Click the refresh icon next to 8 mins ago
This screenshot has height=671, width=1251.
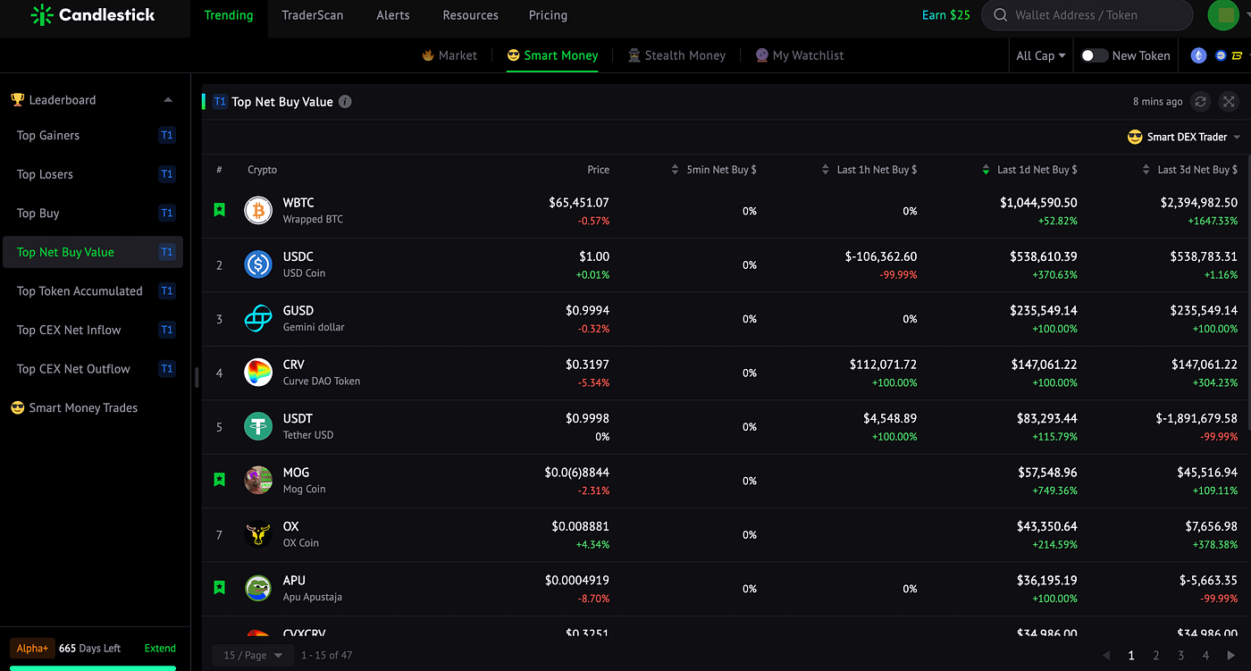click(x=1201, y=102)
